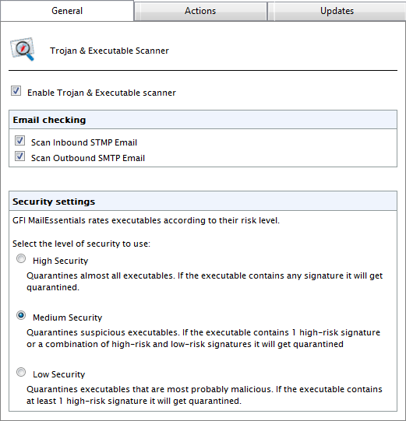
Task: Select the Low Security radio button
Action: tap(21, 372)
